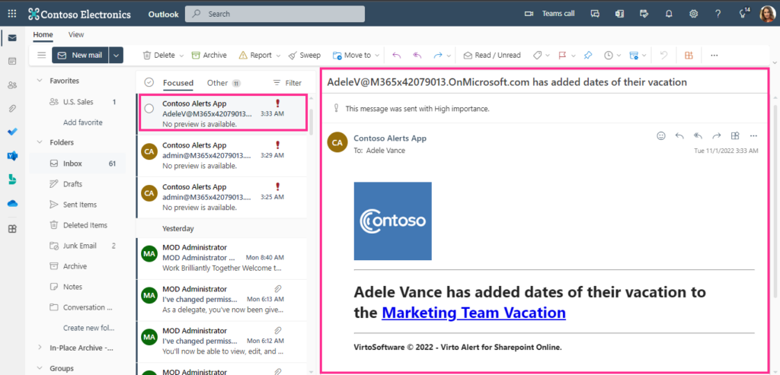
Task: Click the select all messages circle
Action: click(x=149, y=82)
